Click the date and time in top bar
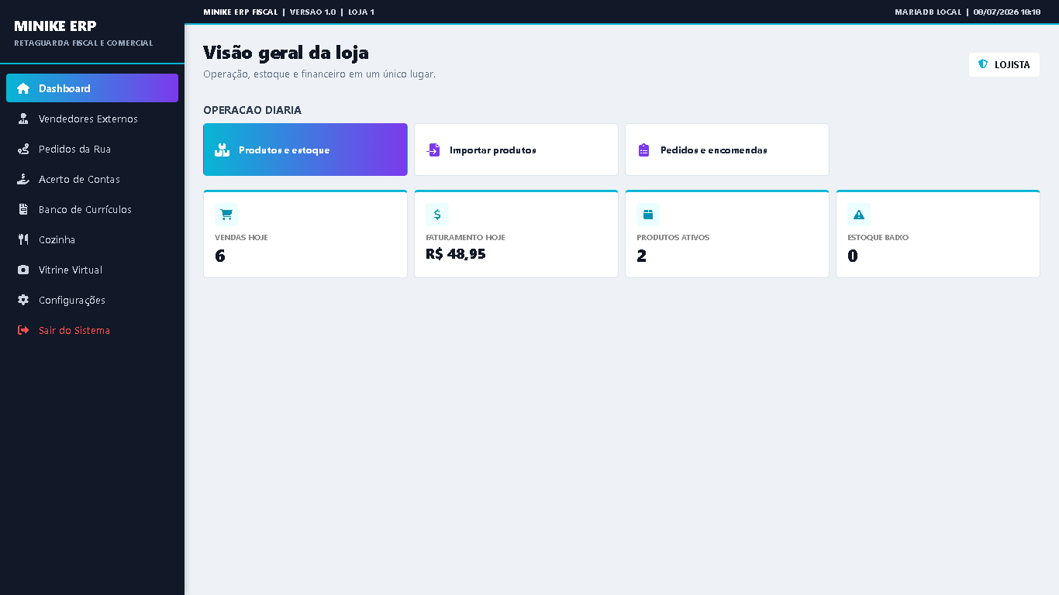1059x595 pixels. click(1007, 12)
